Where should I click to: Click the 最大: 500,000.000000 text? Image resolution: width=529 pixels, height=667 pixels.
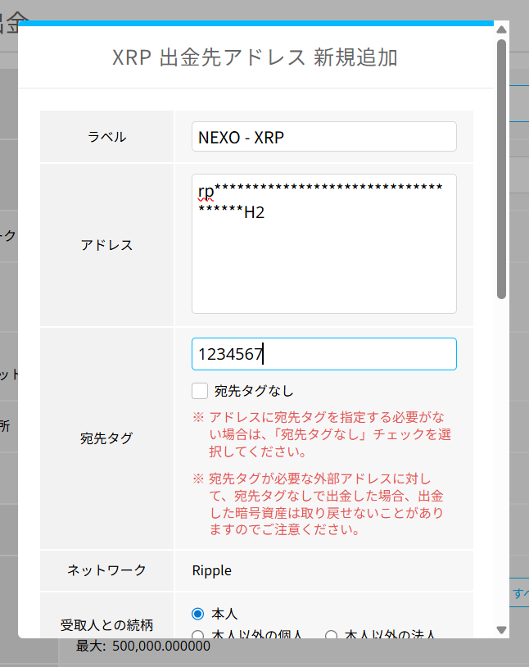[142, 646]
